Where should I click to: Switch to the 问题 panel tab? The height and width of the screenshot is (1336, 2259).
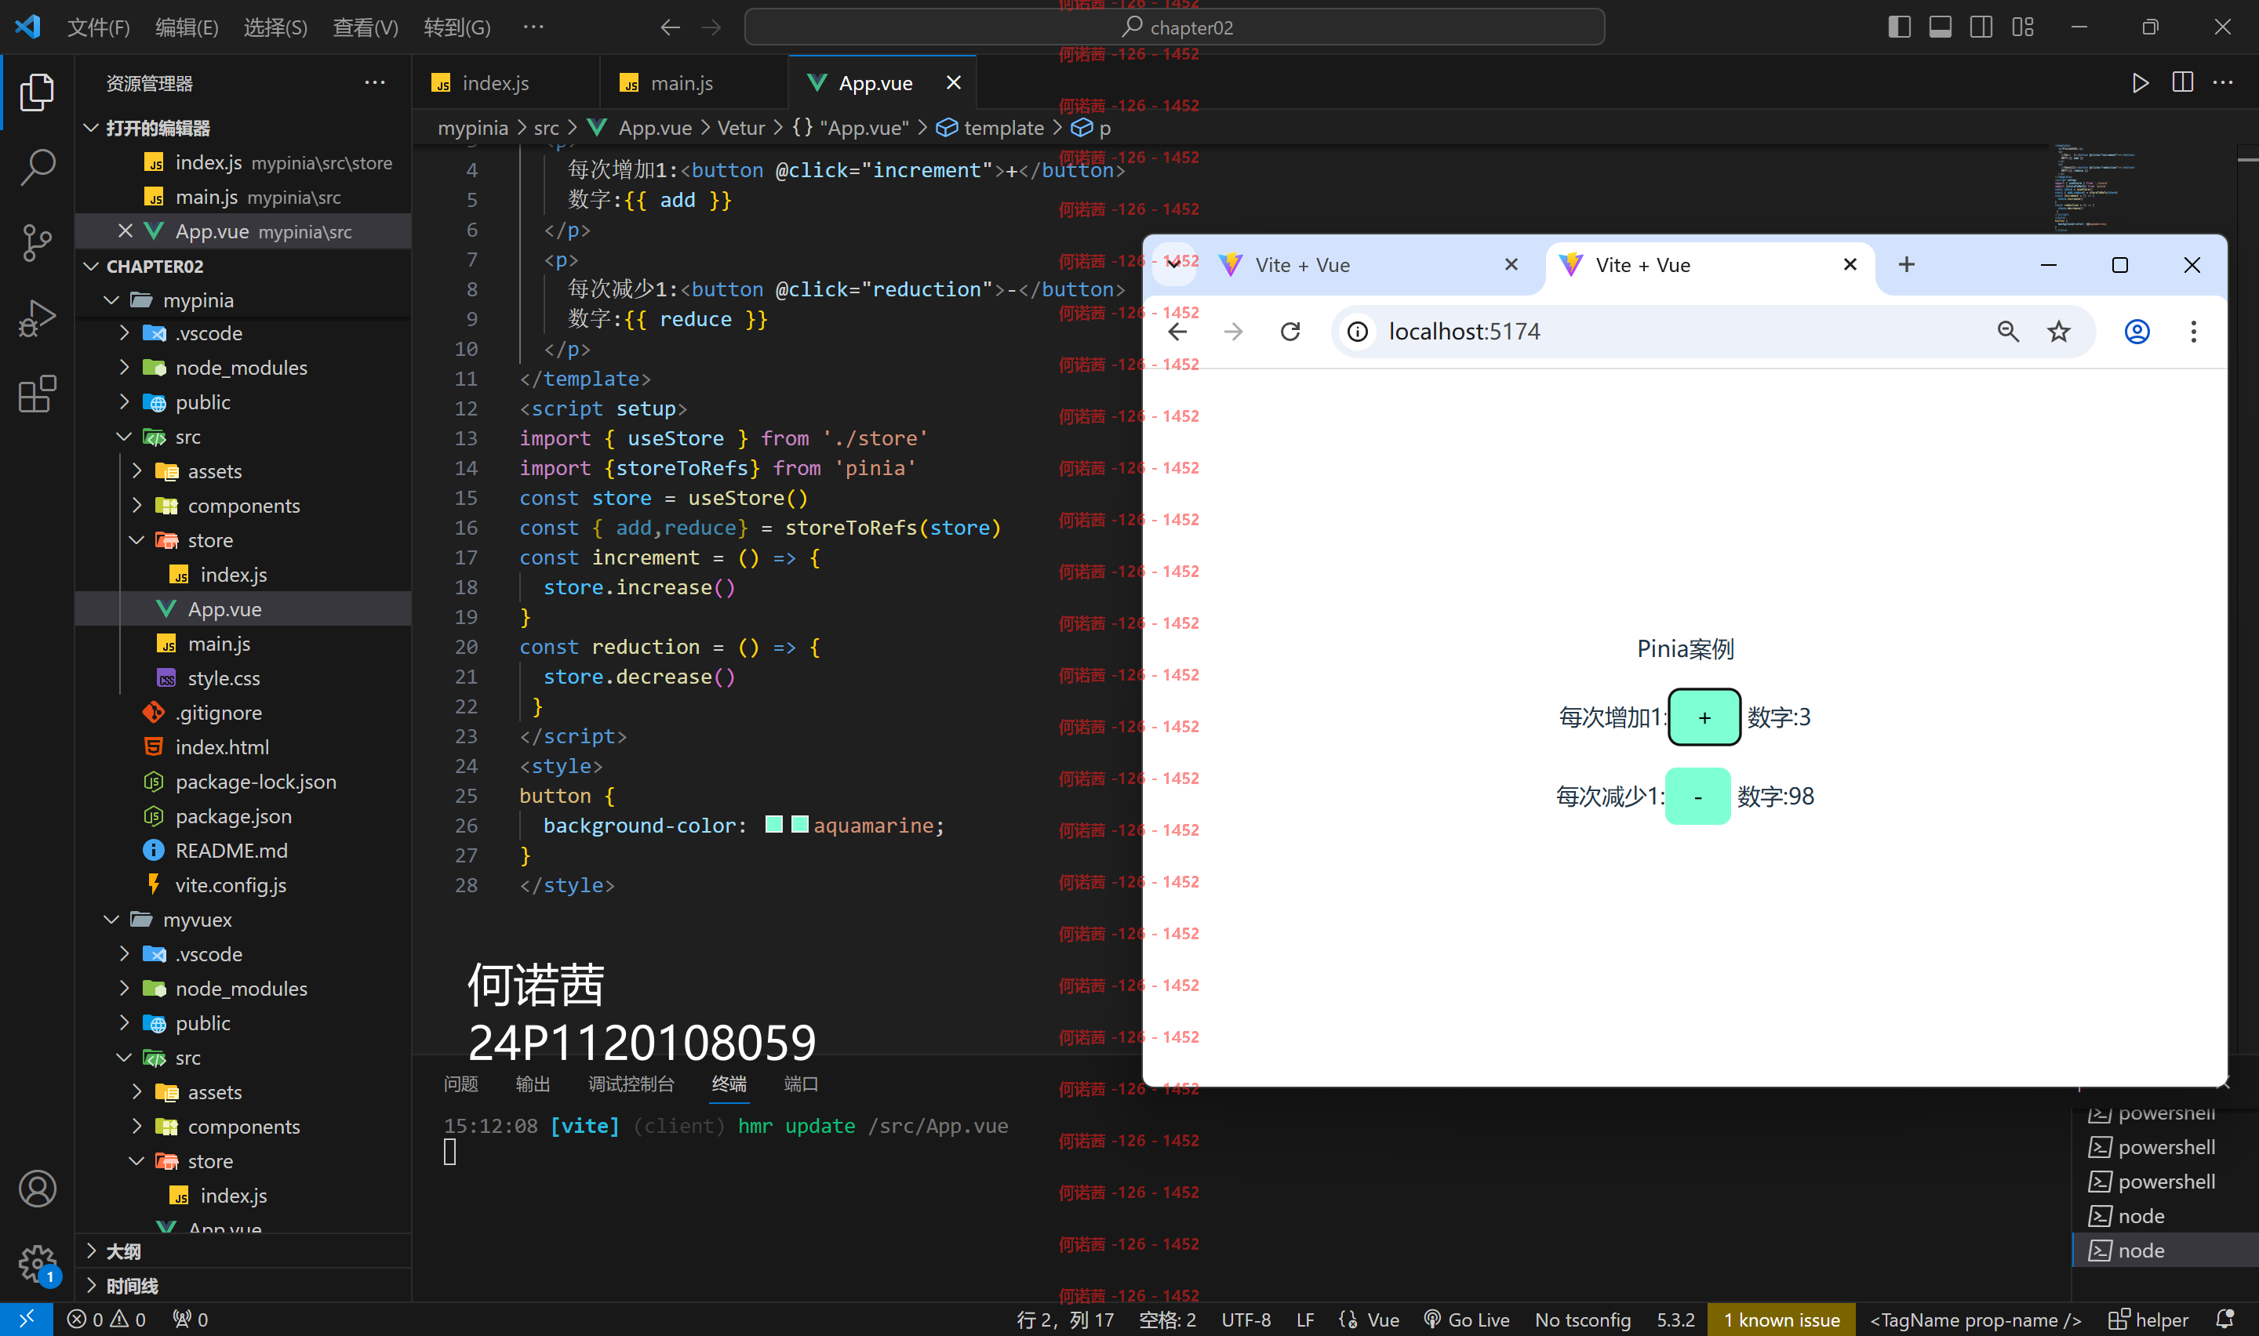[460, 1084]
